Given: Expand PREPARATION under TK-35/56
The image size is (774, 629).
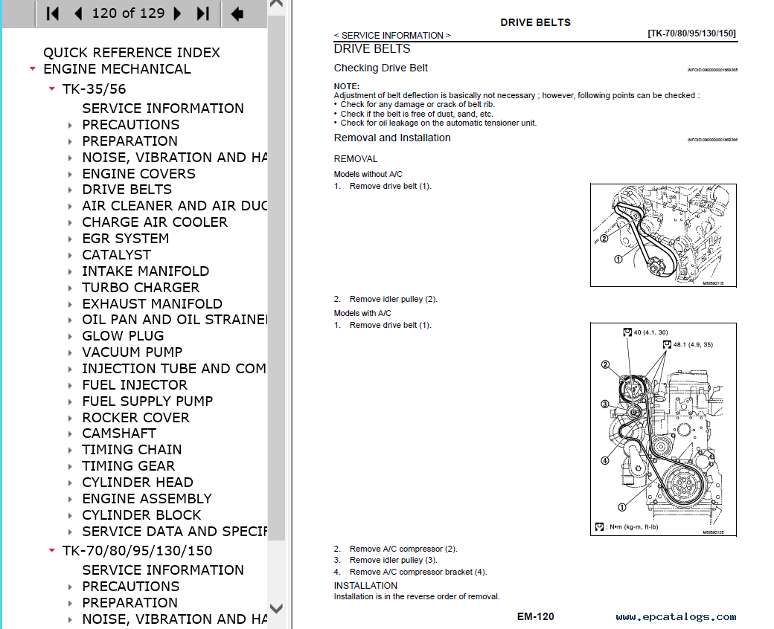Looking at the screenshot, I should point(70,141).
